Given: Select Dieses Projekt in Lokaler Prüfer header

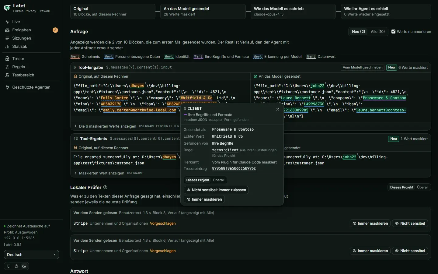Looking at the screenshot, I should point(401,188).
